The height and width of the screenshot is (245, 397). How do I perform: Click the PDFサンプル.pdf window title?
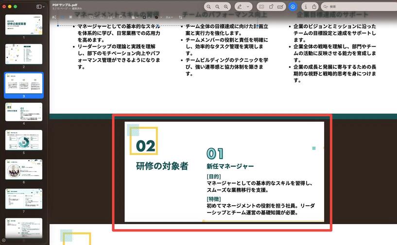point(65,5)
